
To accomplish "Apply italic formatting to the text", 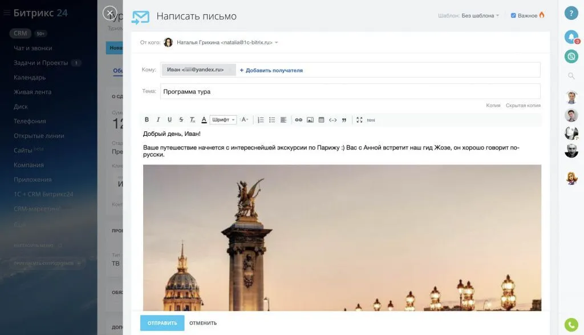I will click(159, 119).
